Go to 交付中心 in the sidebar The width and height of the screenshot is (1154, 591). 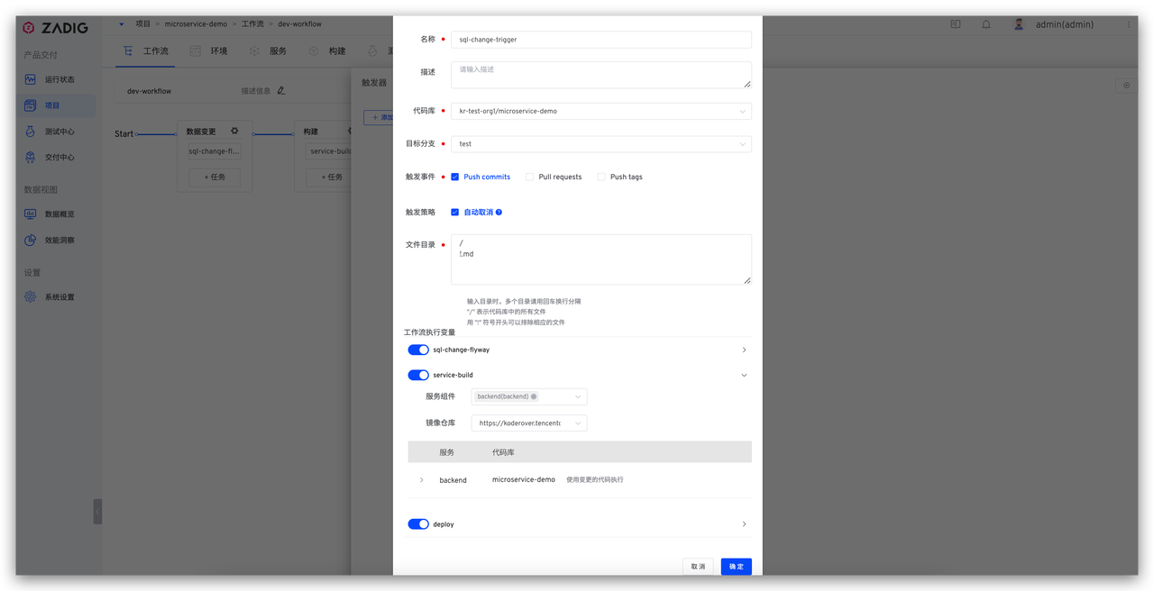coord(60,158)
